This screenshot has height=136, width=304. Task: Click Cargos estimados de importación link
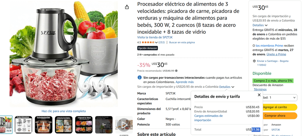pyautogui.click(x=208, y=118)
